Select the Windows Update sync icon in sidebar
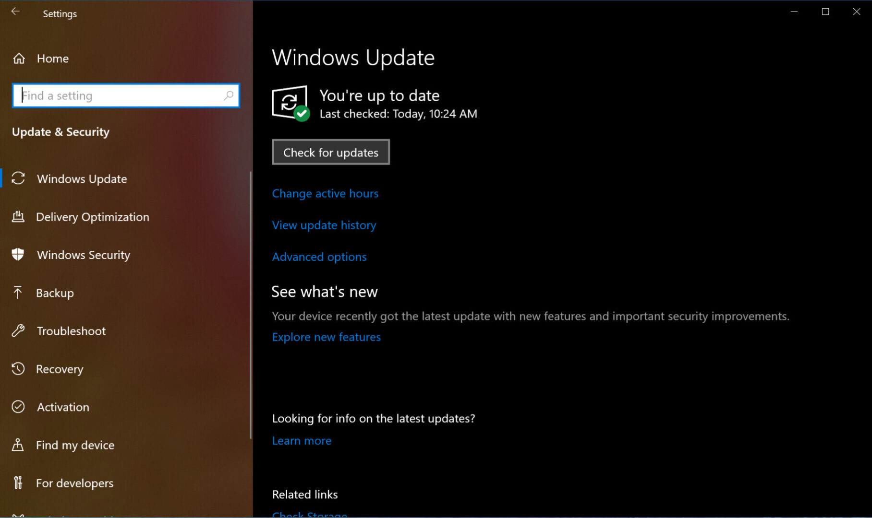This screenshot has width=872, height=518. pos(18,178)
